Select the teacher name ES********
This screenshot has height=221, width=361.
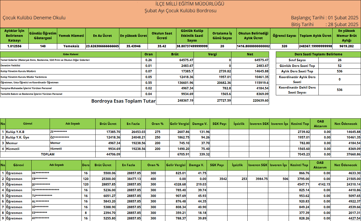pos(39,213)
